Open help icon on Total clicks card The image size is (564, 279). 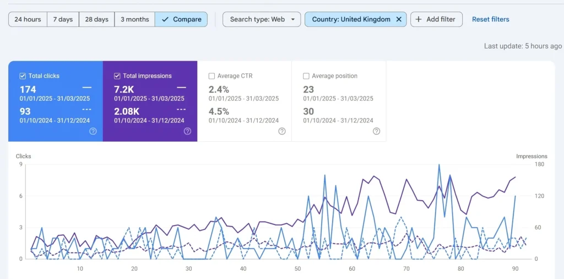[x=93, y=131]
